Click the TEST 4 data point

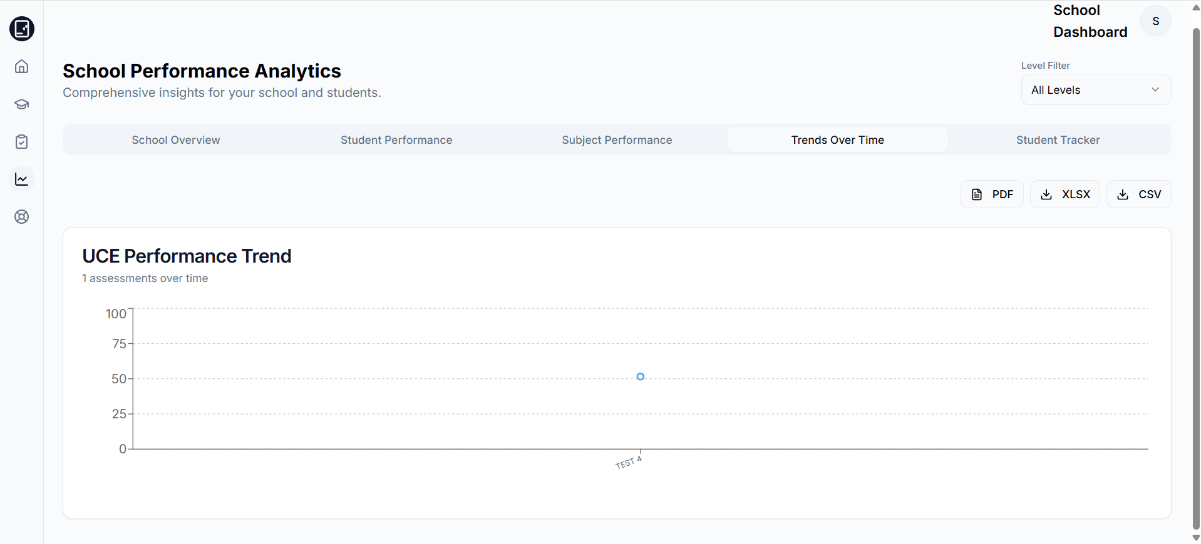click(x=640, y=376)
